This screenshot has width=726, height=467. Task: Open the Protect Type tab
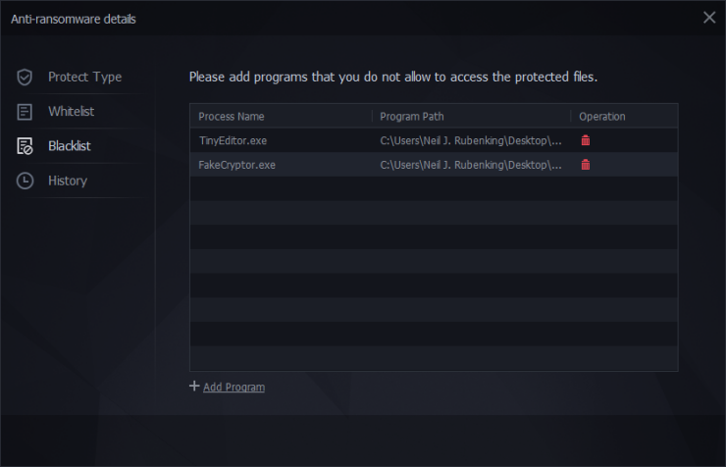pos(84,77)
